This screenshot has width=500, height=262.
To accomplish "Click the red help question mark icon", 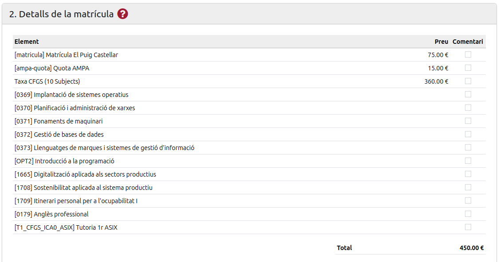I will click(122, 14).
